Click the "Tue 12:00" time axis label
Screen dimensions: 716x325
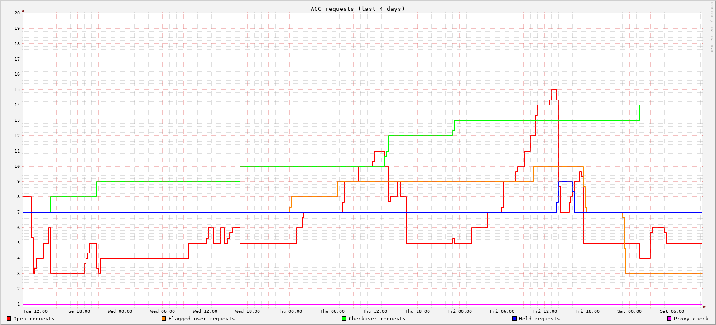coord(35,311)
